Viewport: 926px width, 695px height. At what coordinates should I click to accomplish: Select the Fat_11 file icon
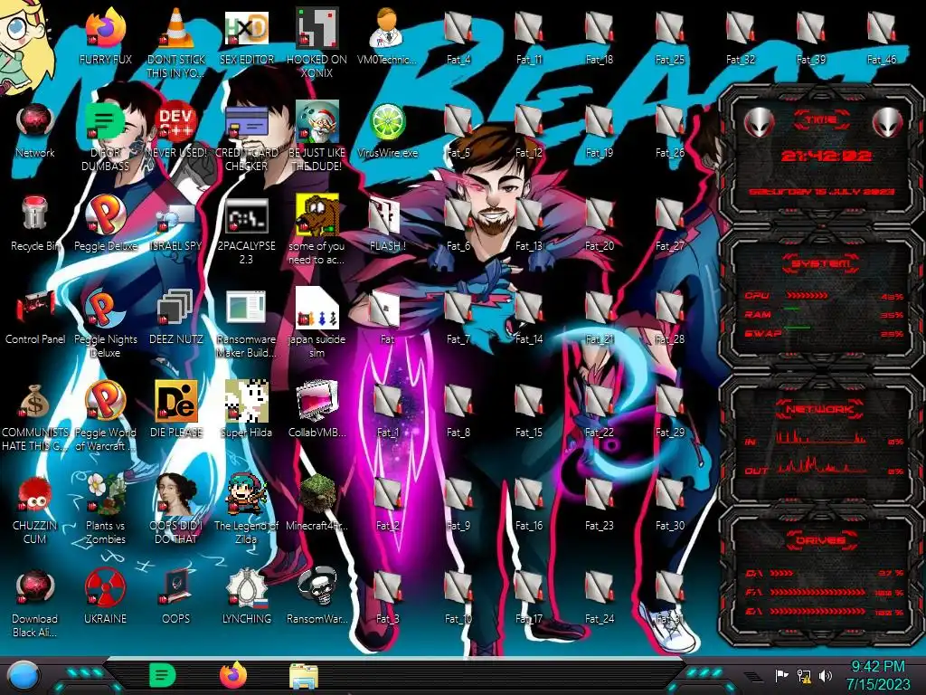coord(528,28)
